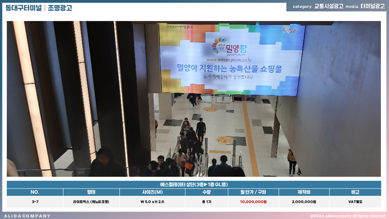Click the 월 단가 / 구좌 column header
The width and height of the screenshot is (389, 219).
[x=253, y=192]
